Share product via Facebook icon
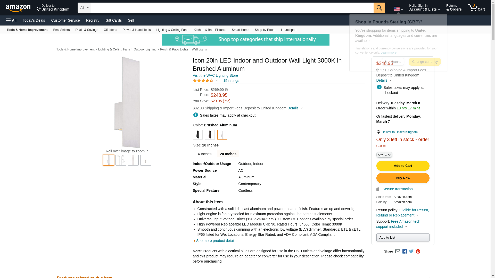The image size is (495, 278). [405, 251]
